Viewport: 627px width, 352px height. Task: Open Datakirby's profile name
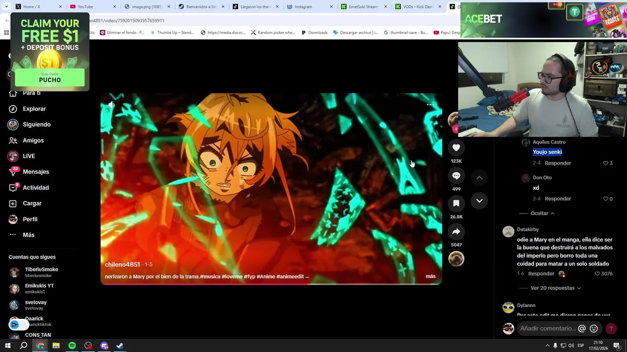coord(528,230)
